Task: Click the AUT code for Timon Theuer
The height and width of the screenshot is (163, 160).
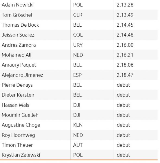Action: tap(78, 145)
